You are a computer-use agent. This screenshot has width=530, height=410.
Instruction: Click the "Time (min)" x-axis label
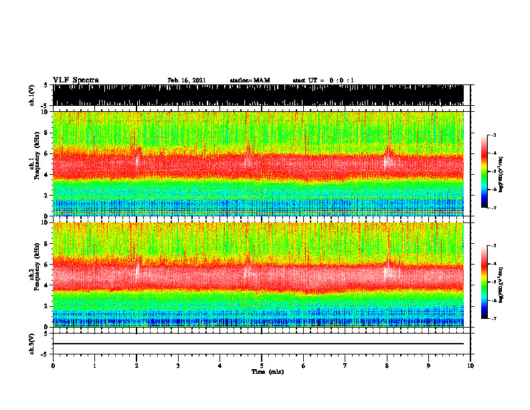[x=268, y=372]
